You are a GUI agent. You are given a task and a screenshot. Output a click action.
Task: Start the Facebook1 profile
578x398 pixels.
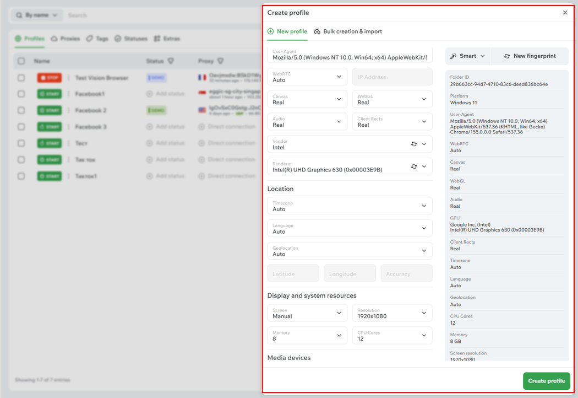pyautogui.click(x=50, y=94)
